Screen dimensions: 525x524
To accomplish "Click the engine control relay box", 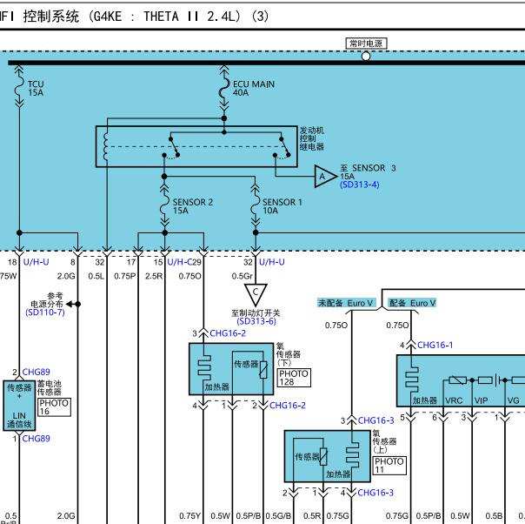I will pyautogui.click(x=196, y=146).
